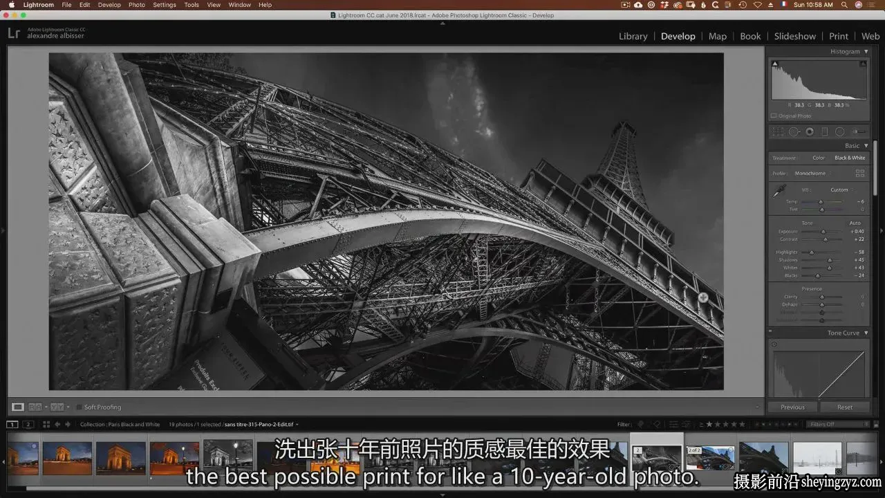The width and height of the screenshot is (885, 498).
Task: Open the Photo menu
Action: pyautogui.click(x=137, y=5)
